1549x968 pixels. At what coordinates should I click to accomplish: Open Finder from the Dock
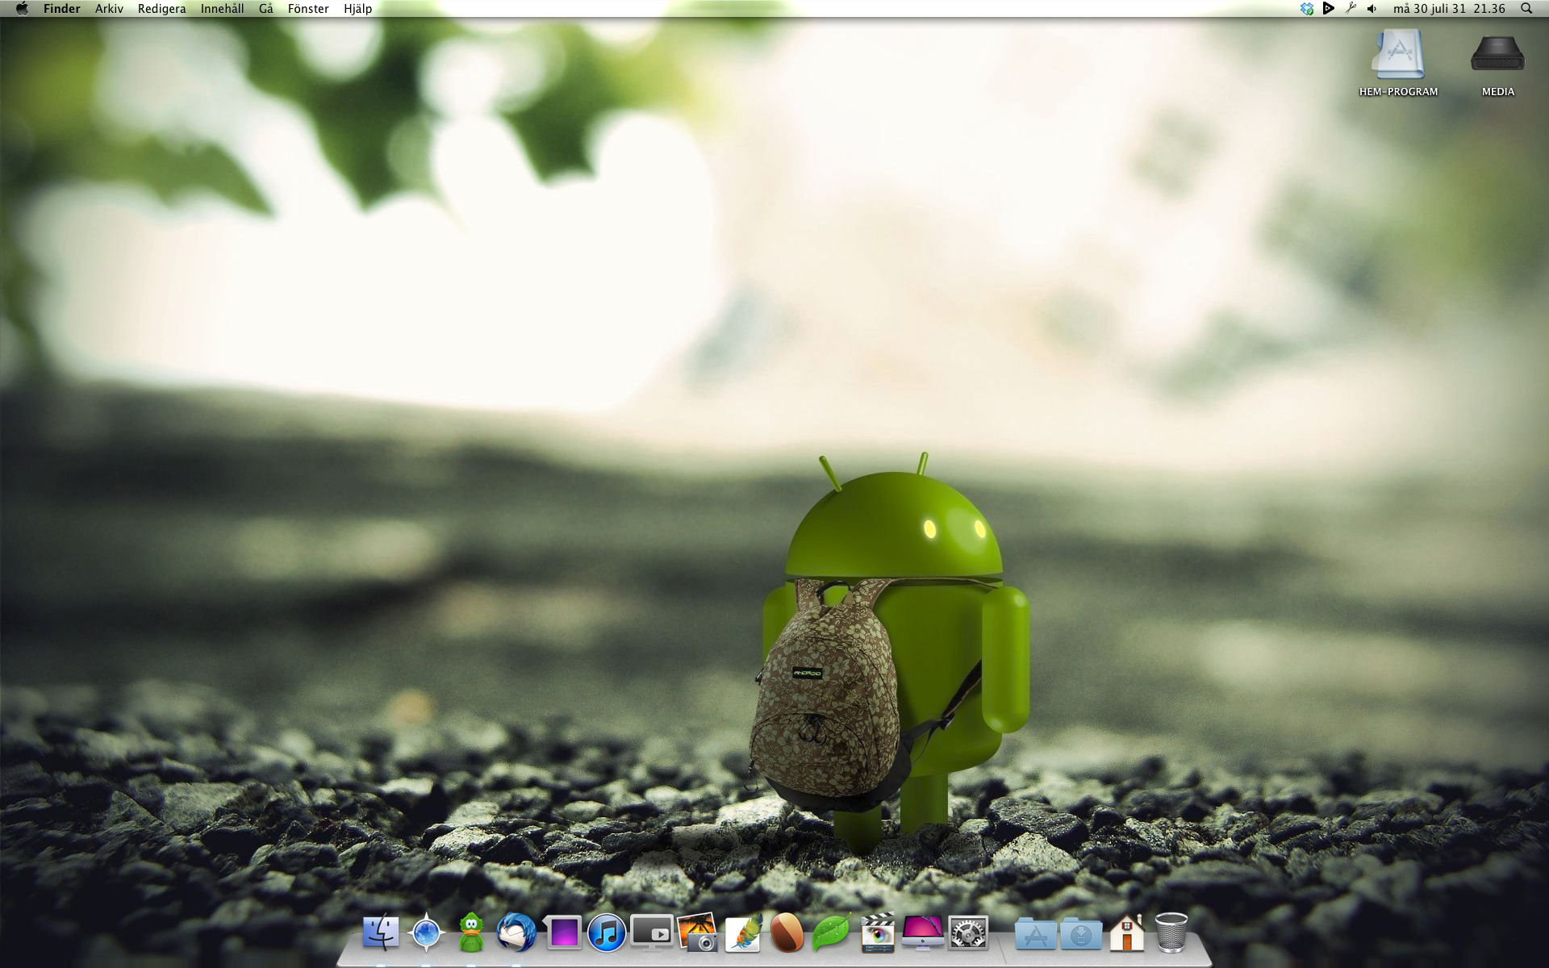coord(380,933)
